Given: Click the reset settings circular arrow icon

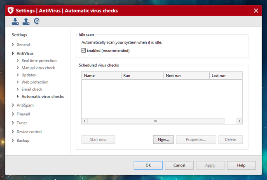Looking at the screenshot, I should tap(37, 21).
